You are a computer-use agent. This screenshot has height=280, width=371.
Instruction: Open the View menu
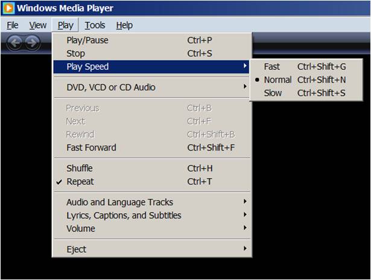coord(37,25)
